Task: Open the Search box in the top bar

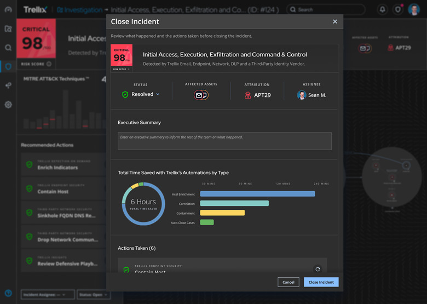Action: [x=325, y=9]
